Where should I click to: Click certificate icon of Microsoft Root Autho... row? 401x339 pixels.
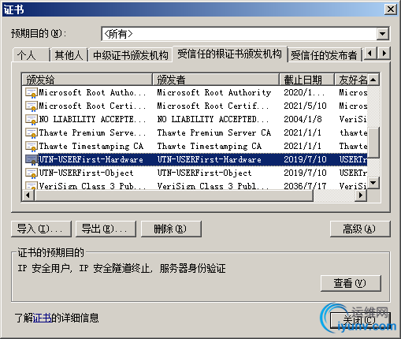tap(31, 93)
